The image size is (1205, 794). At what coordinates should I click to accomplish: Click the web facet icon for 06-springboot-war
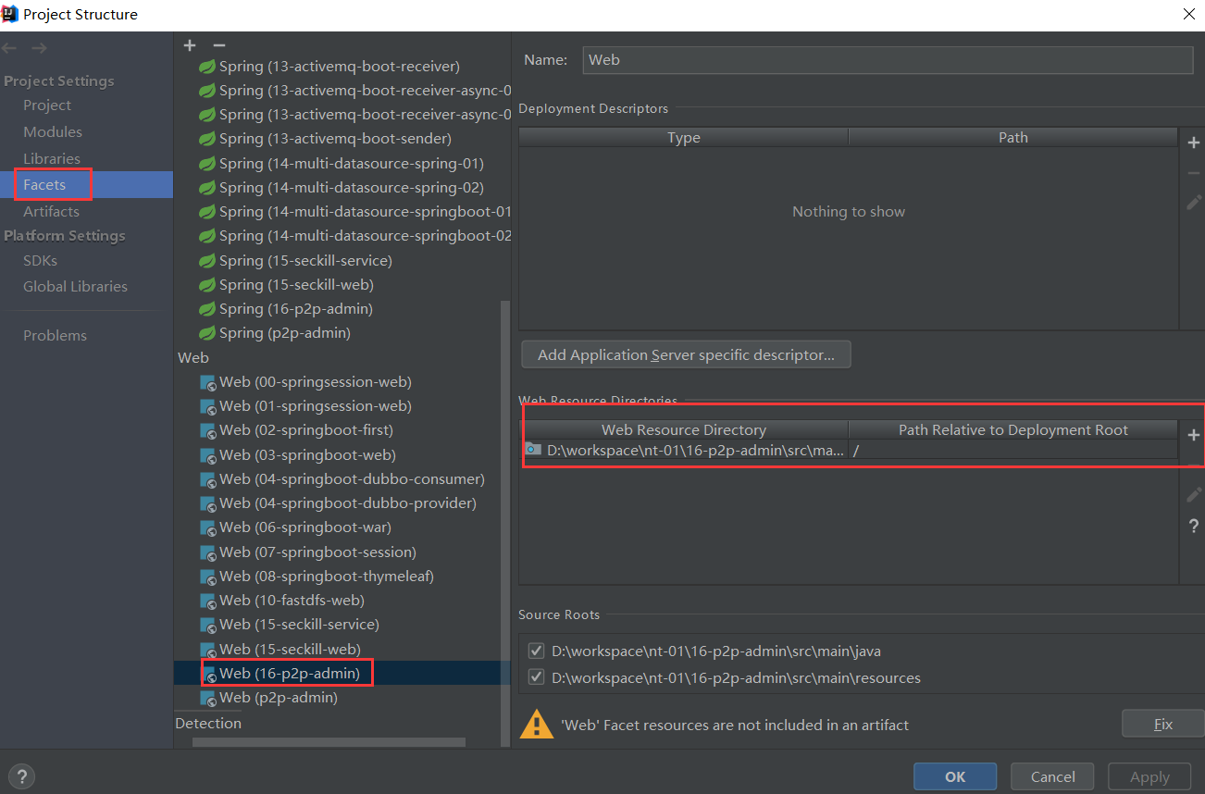(208, 527)
